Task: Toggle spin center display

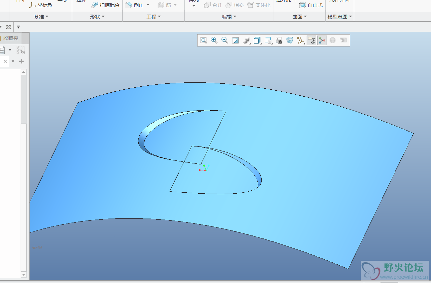Action: click(x=322, y=41)
